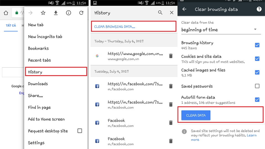Open help on Clear browsing data screen

(259, 9)
